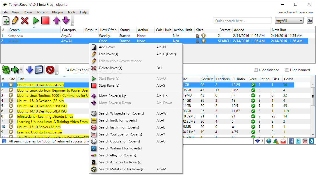Image resolution: width=316 pixels, height=175 pixels.
Task: Choose Stop Rover(s) in context menu
Action: (136, 85)
